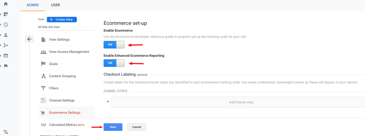The height and width of the screenshot is (136, 365).
Task: Click the All Web Site Data label
Action: [x=48, y=27]
